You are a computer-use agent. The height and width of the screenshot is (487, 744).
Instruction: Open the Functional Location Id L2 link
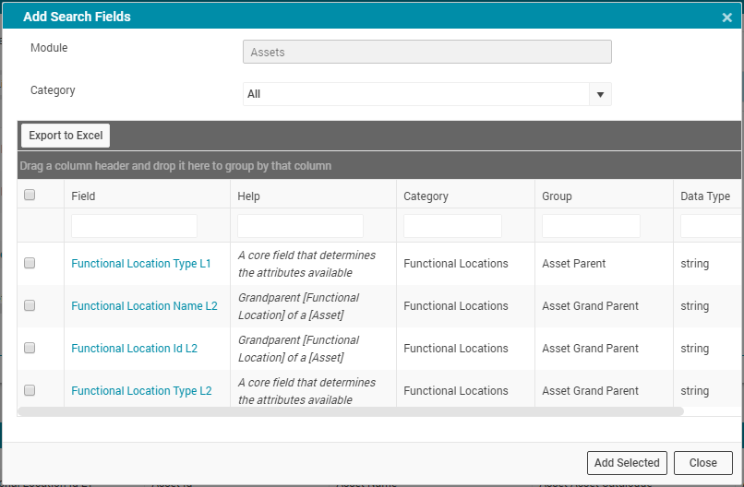(x=134, y=349)
